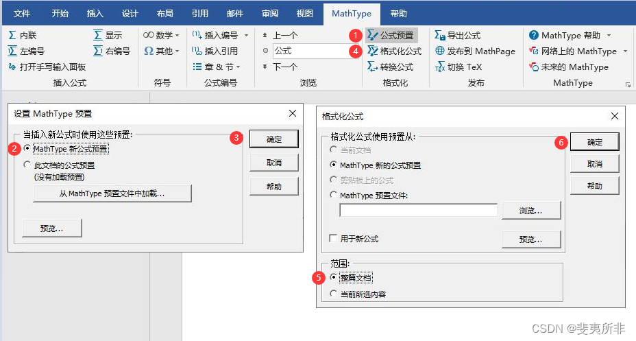The width and height of the screenshot is (636, 341).
Task: Switch to the 设计 tab
Action: point(130,14)
